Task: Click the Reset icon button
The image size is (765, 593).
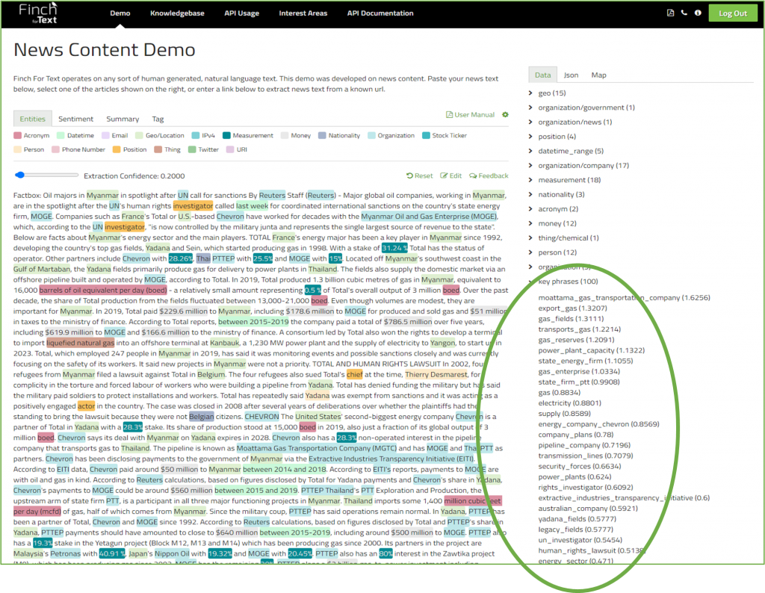Action: pyautogui.click(x=409, y=176)
